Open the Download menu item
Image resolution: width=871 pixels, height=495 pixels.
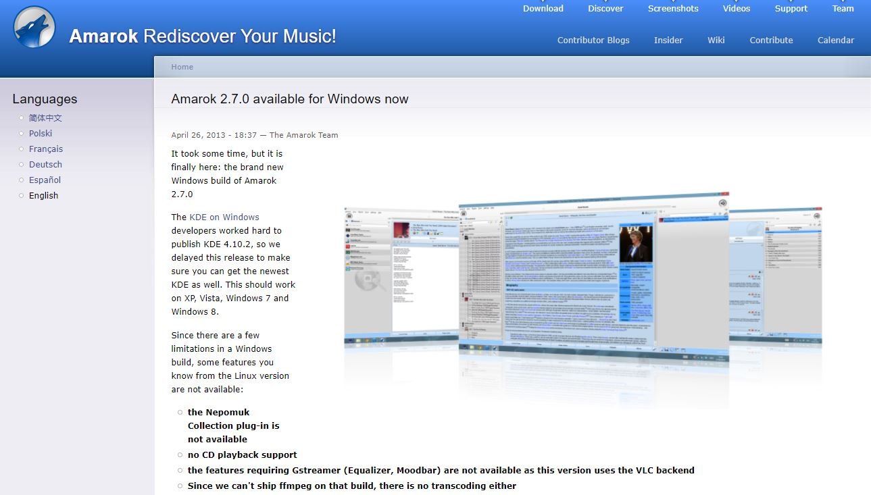coord(543,8)
